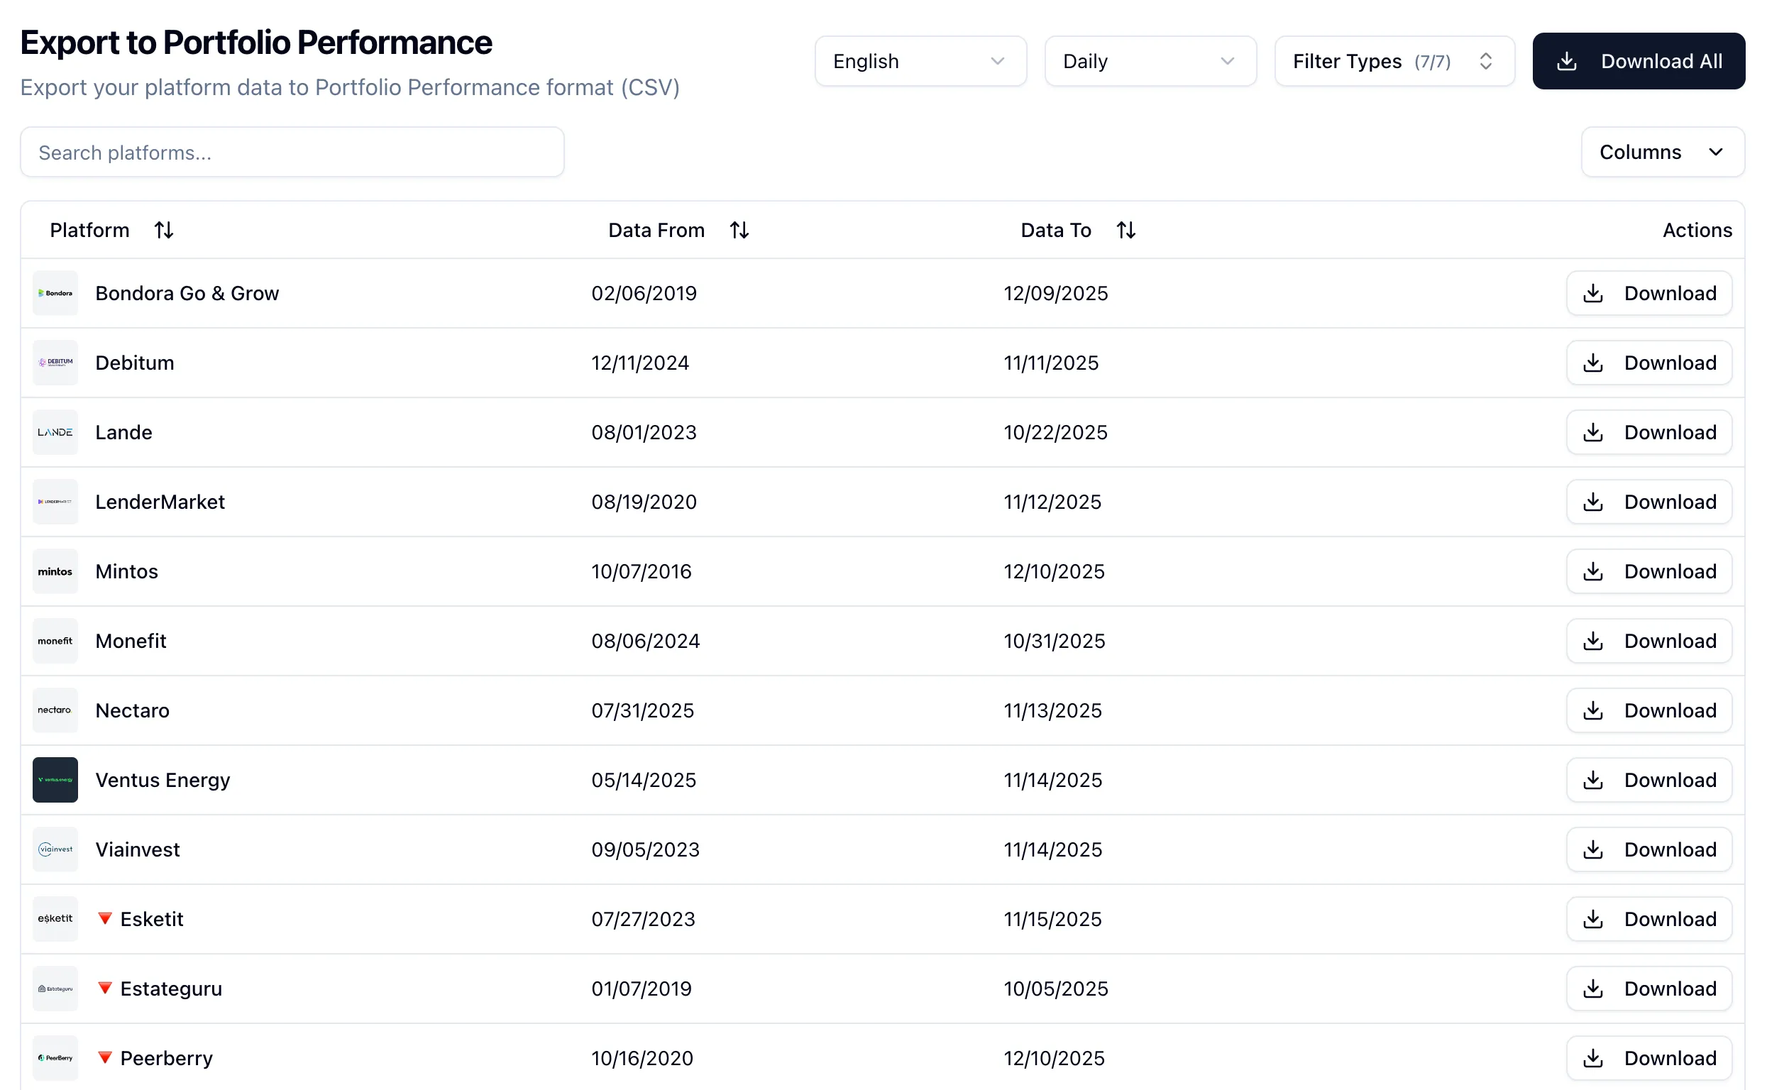Click the Debitum platform logo
Image resolution: width=1767 pixels, height=1090 pixels.
pyautogui.click(x=55, y=362)
